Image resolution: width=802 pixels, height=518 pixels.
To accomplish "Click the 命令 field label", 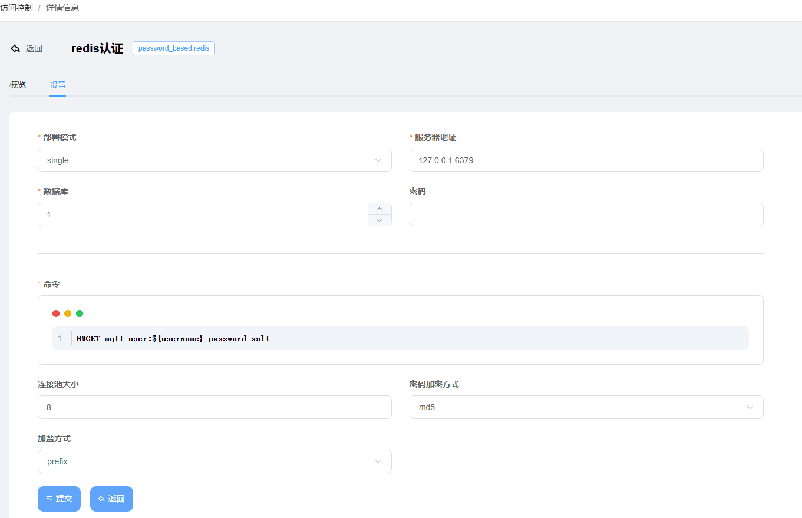I will pos(51,284).
